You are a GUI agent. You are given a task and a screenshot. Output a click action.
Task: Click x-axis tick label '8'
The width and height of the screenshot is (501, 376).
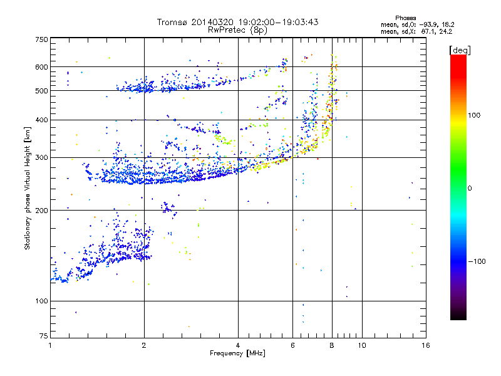[x=332, y=345]
